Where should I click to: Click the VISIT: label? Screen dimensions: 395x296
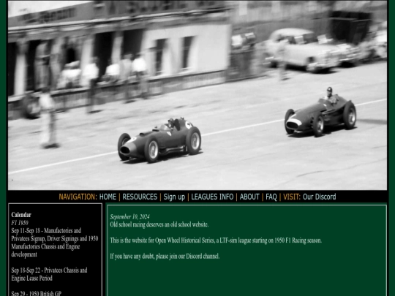292,197
